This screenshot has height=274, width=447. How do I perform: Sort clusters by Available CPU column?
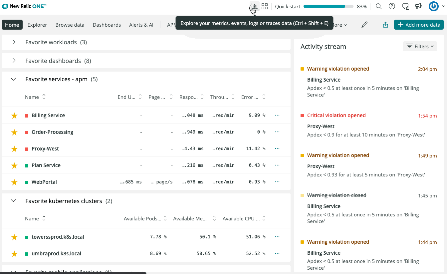244,218
